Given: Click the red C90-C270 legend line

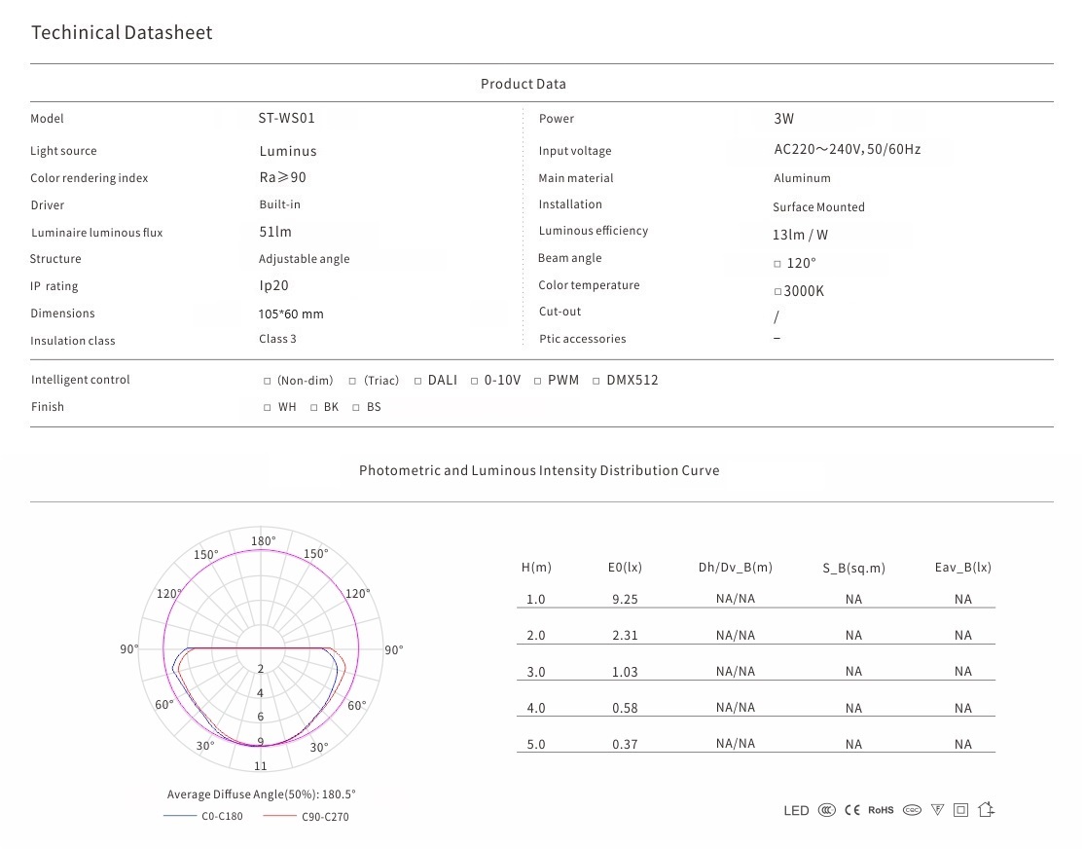Looking at the screenshot, I should click(279, 816).
